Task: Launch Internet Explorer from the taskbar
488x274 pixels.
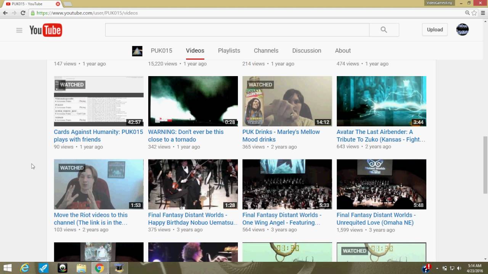Action: tap(25, 268)
